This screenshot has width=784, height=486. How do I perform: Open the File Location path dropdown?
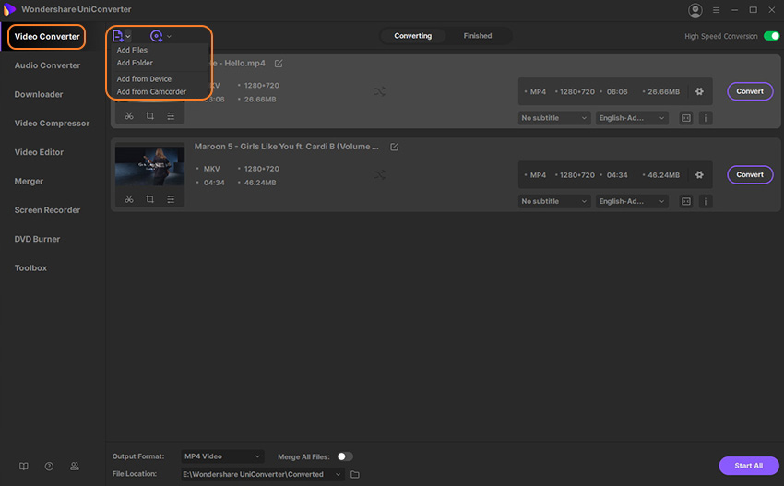coord(263,474)
